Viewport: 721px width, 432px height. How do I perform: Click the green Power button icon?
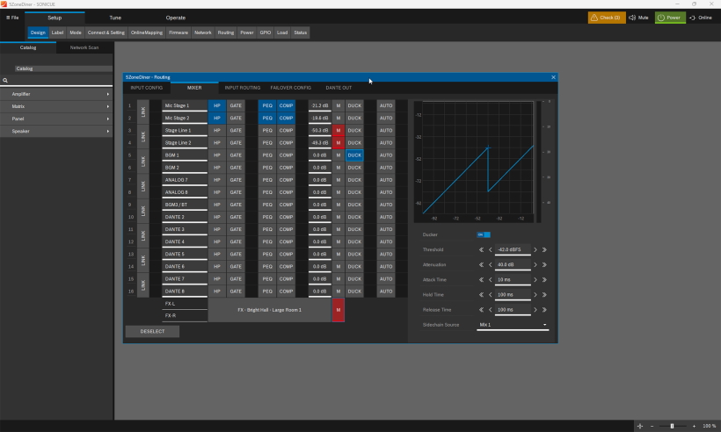[x=660, y=18]
